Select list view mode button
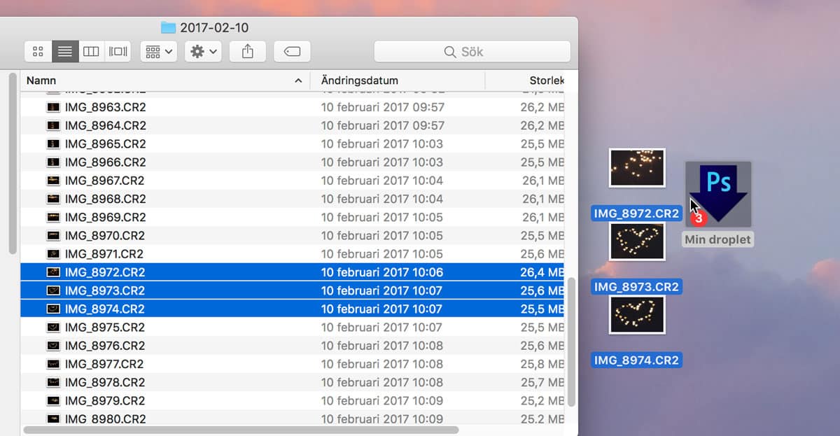The image size is (840, 436). (x=64, y=52)
